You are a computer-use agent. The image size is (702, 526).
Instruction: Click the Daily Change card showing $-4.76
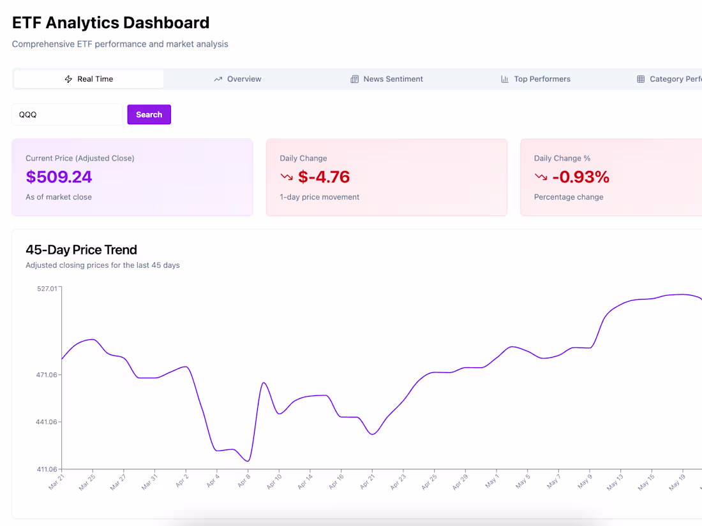click(x=387, y=177)
